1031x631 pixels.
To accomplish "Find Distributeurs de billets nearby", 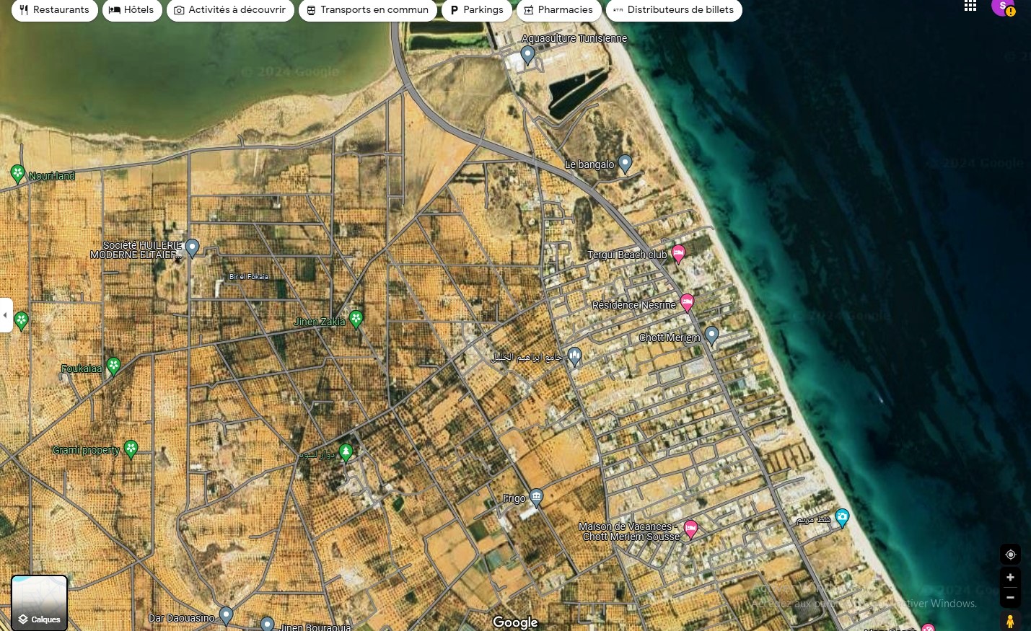I will 673,10.
